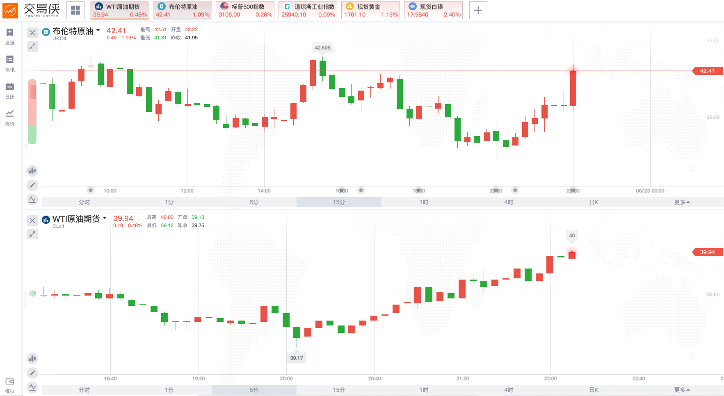Screen dimensions: 724x396
Task: Open technical indicators icon on Brent chart
Action: pos(32,200)
